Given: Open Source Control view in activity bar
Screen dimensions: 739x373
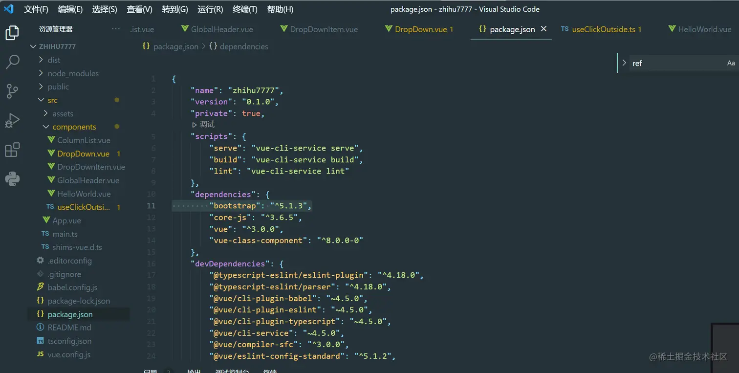Looking at the screenshot, I should [12, 91].
